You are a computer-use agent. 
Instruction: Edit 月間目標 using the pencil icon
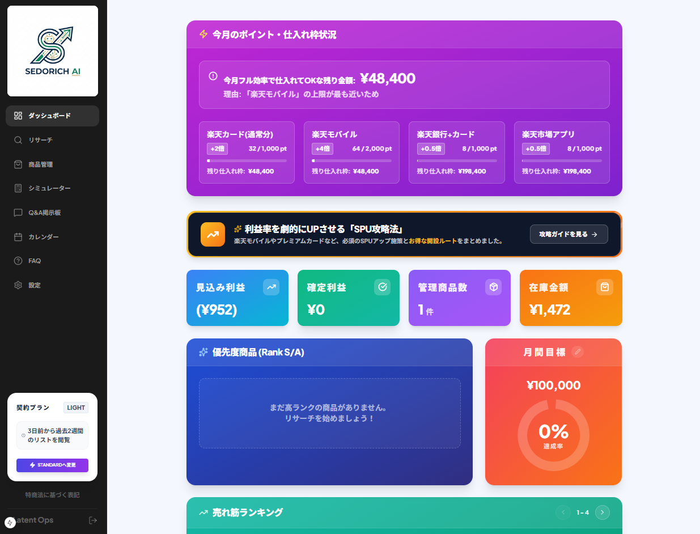point(578,352)
